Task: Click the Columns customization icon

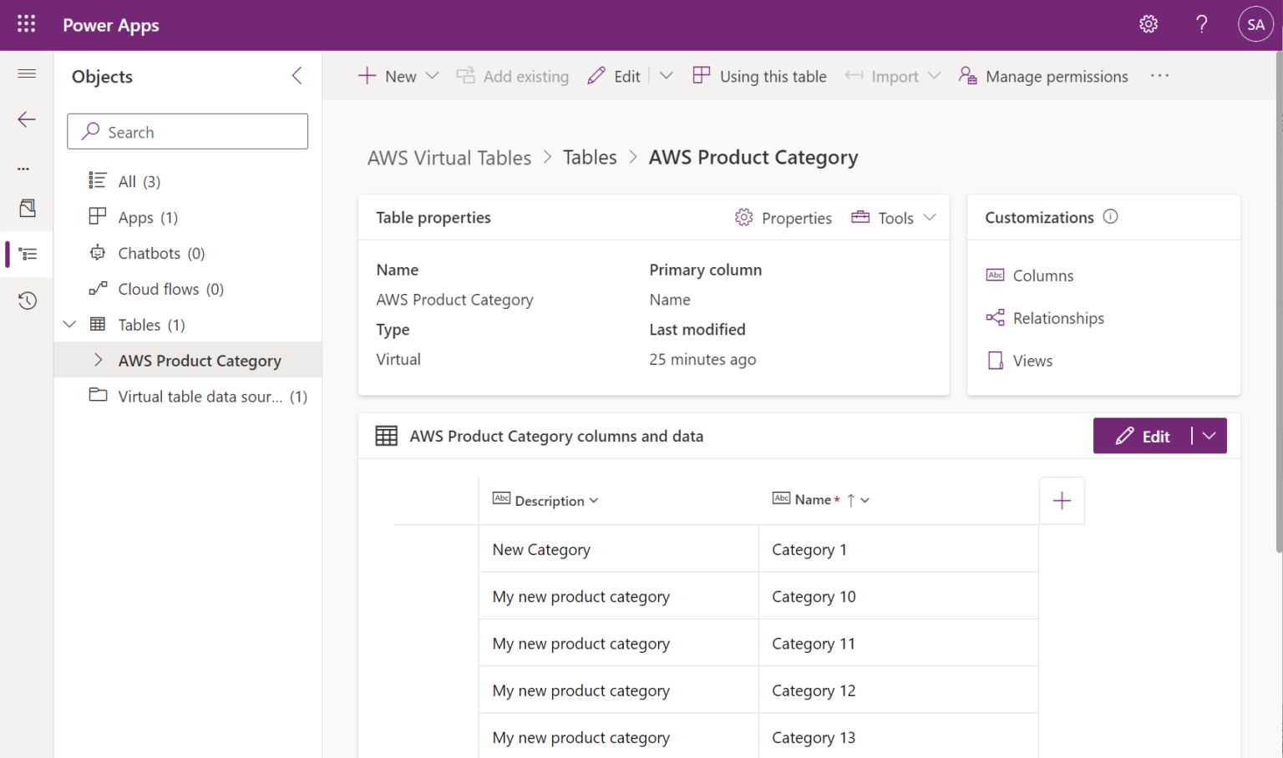Action: (x=995, y=275)
